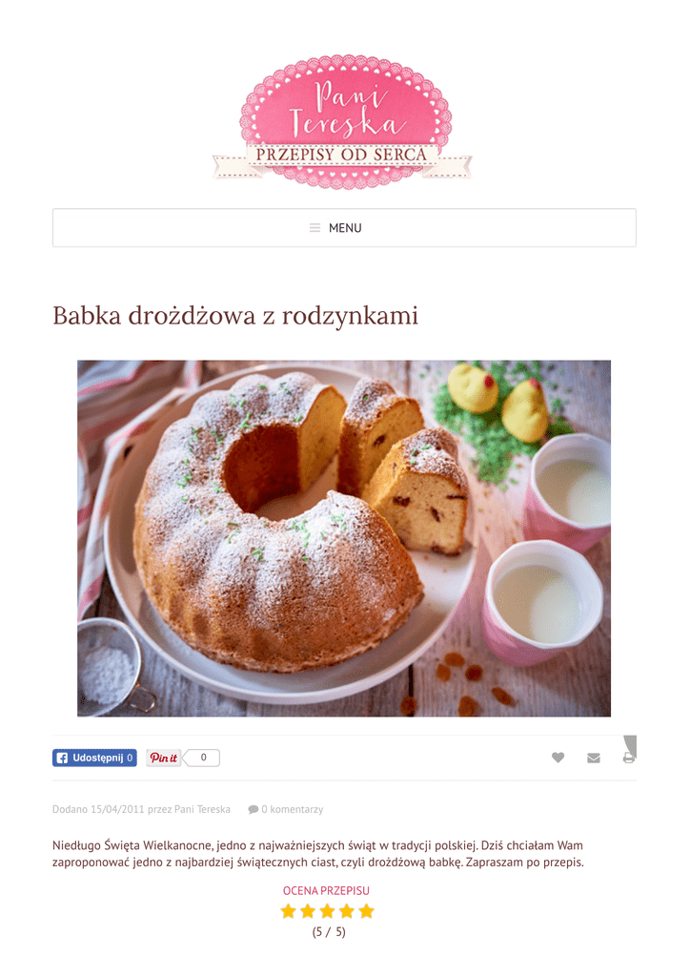690x977 pixels.
Task: Add recipe to favorites with heart icon
Action: coord(558,757)
